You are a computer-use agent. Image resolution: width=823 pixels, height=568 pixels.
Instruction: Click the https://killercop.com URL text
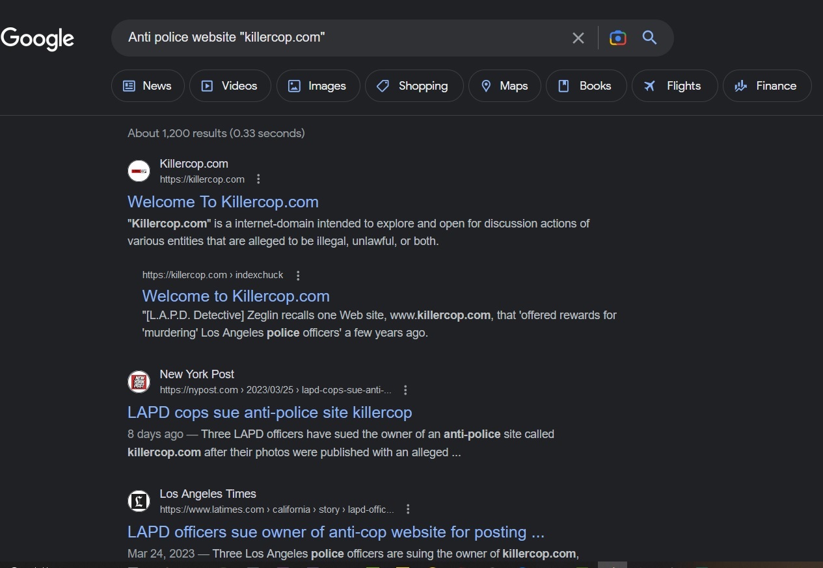(202, 179)
